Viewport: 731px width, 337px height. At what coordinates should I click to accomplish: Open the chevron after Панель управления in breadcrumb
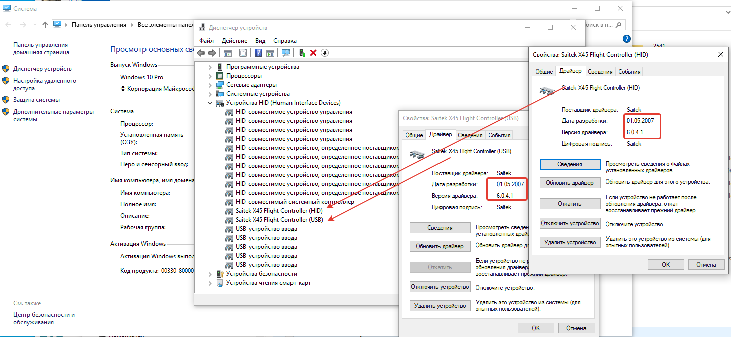point(132,24)
